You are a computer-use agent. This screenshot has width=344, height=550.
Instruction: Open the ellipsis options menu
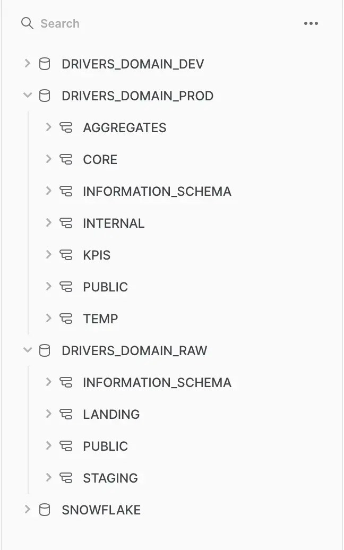pyautogui.click(x=311, y=23)
